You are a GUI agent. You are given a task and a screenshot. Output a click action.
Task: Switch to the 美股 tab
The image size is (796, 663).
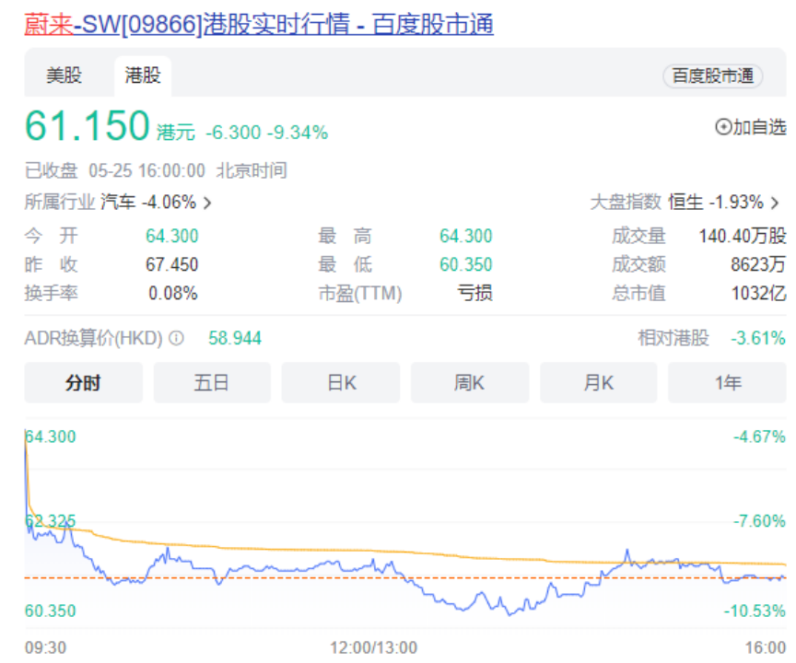point(64,76)
